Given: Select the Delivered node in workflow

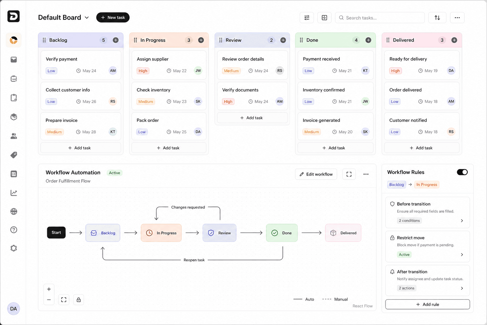Looking at the screenshot, I should click(343, 233).
